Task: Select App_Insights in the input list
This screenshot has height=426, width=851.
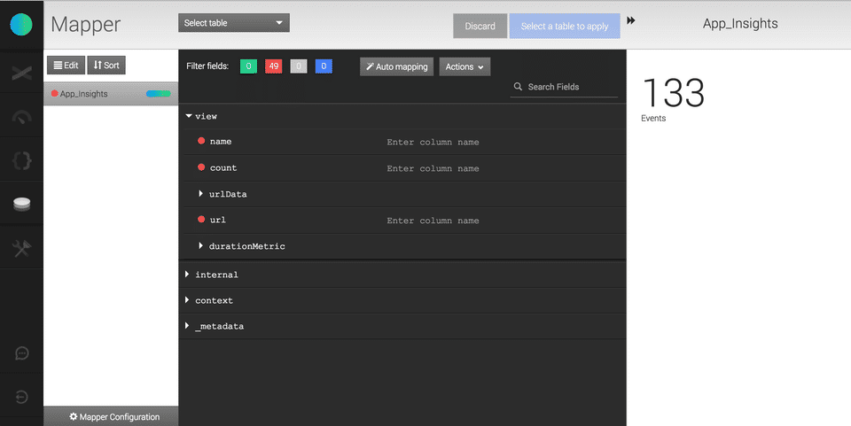Action: (x=111, y=94)
